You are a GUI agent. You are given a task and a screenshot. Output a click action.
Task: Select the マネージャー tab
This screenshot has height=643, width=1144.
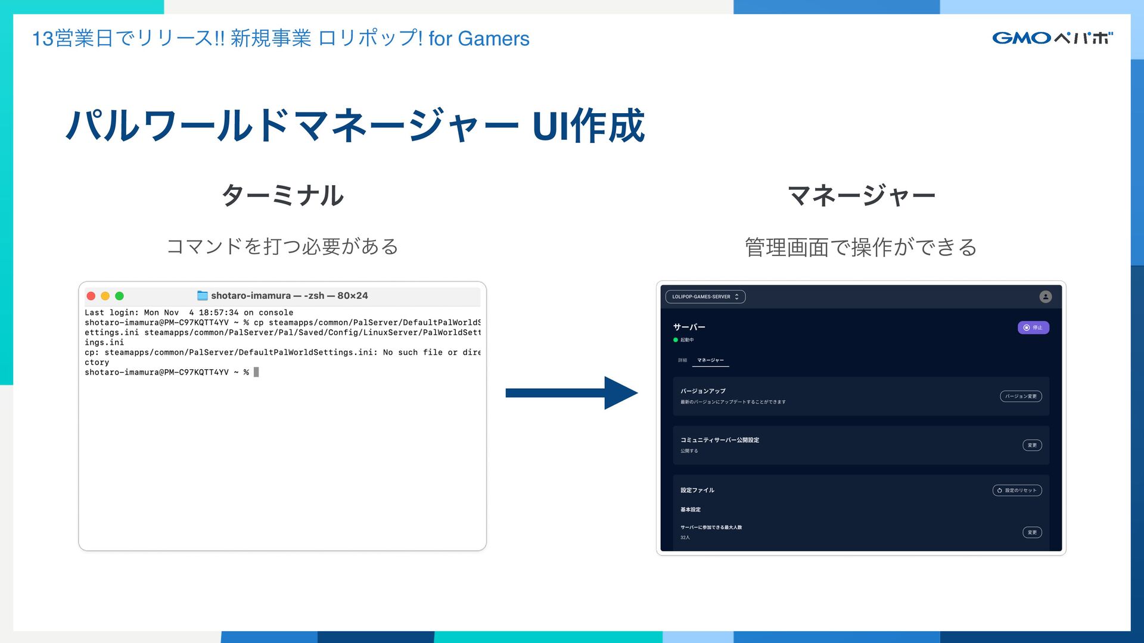(x=710, y=360)
